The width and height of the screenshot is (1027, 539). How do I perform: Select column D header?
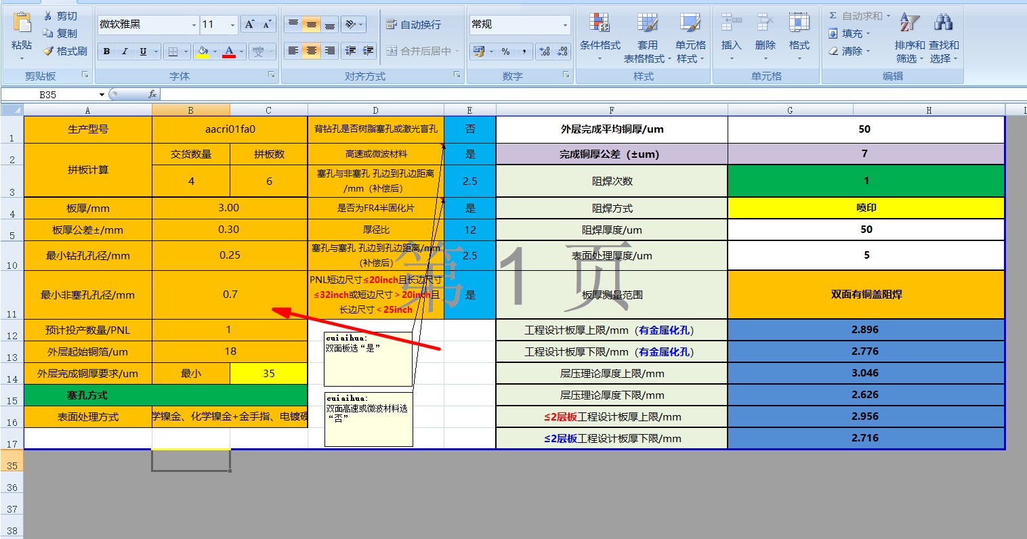(x=375, y=110)
